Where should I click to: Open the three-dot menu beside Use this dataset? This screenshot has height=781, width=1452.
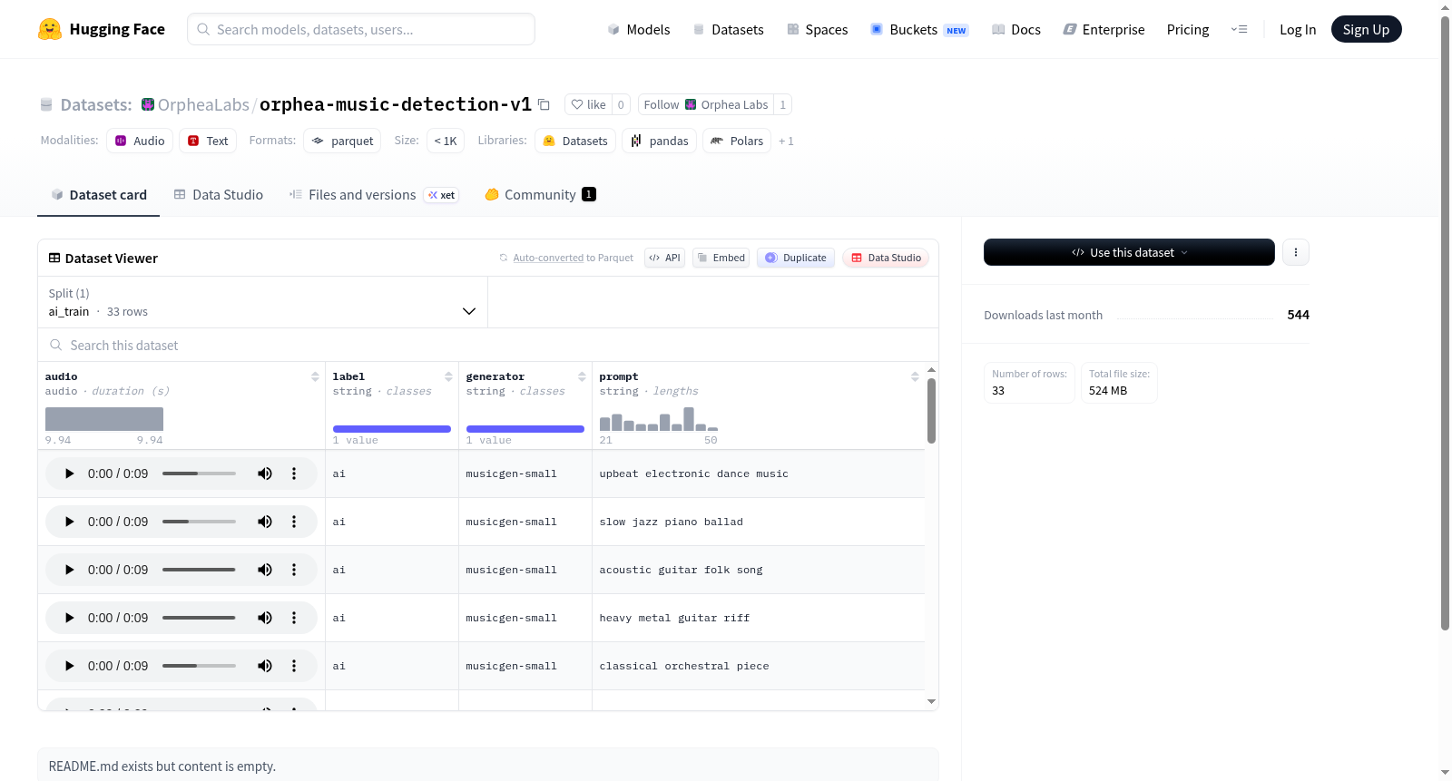(1296, 252)
